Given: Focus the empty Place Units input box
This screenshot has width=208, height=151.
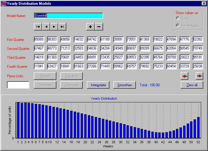Looking at the screenshot, I should click(18, 85).
